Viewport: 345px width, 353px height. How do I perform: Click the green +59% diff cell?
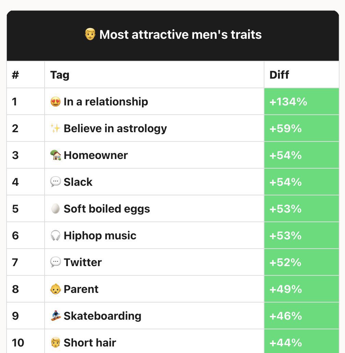301,128
